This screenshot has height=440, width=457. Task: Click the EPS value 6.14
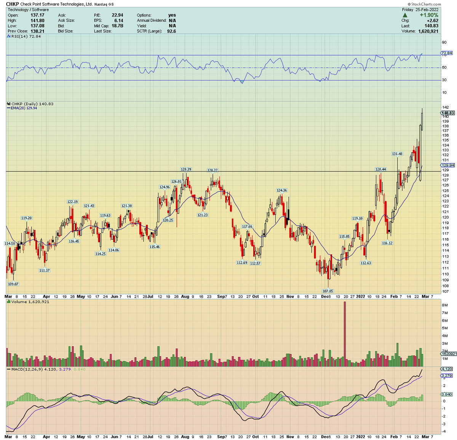click(x=119, y=21)
